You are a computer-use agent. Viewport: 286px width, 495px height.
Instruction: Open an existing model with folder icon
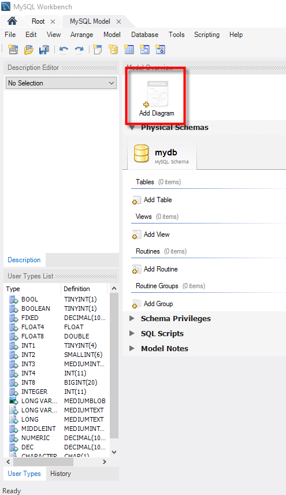click(29, 49)
